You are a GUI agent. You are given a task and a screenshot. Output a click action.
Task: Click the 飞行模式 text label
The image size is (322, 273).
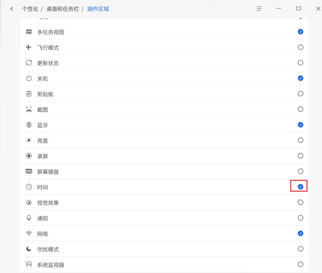click(x=48, y=48)
